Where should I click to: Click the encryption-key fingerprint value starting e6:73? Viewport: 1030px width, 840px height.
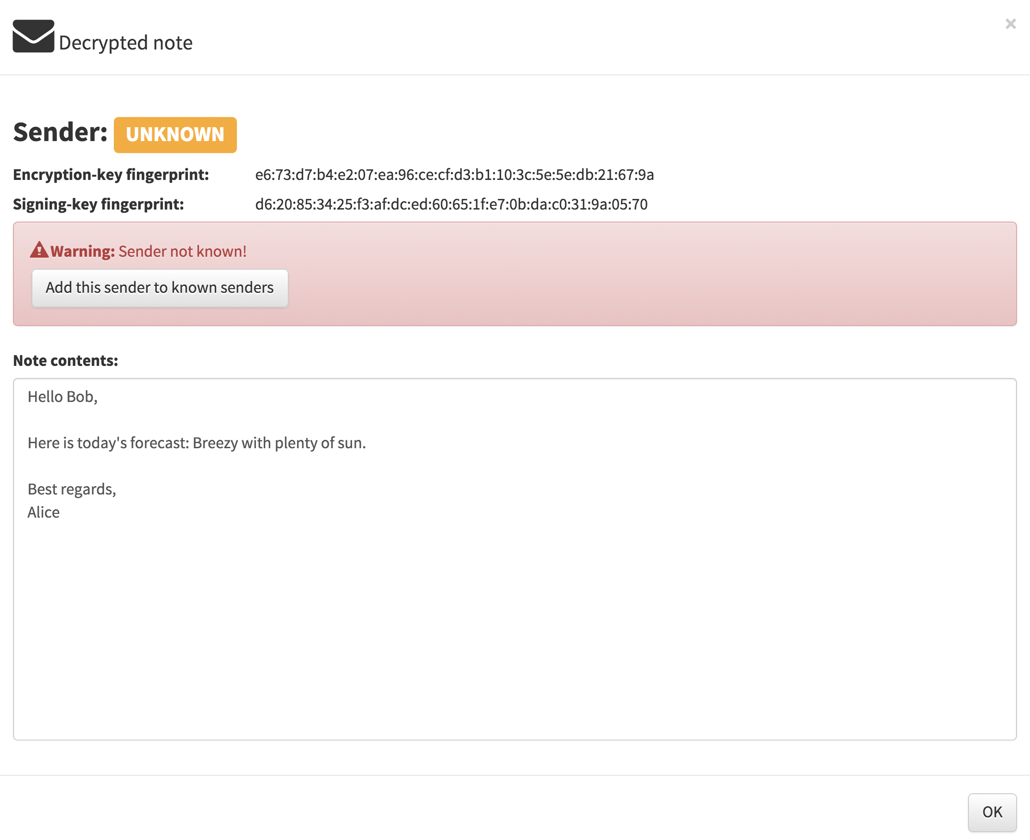[454, 175]
